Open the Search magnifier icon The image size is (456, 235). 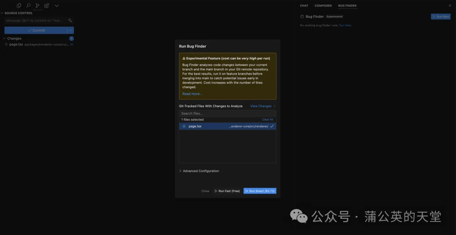pos(28,5)
